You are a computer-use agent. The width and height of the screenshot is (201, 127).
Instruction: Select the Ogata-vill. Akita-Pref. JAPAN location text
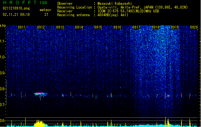click(143, 7)
